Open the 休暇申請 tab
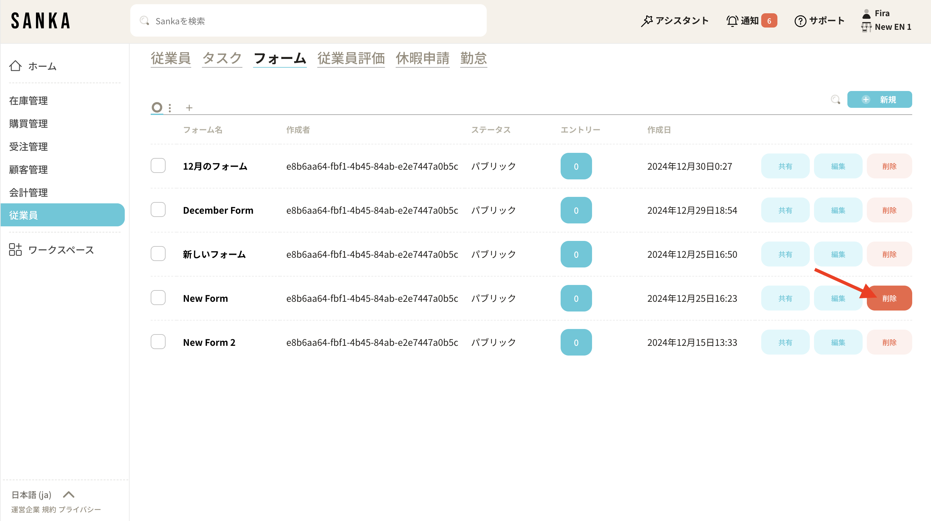Screen dimensions: 931x521 click(422, 59)
